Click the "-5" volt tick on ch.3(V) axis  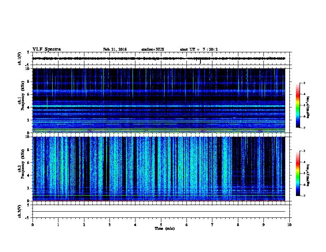pyautogui.click(x=28, y=218)
